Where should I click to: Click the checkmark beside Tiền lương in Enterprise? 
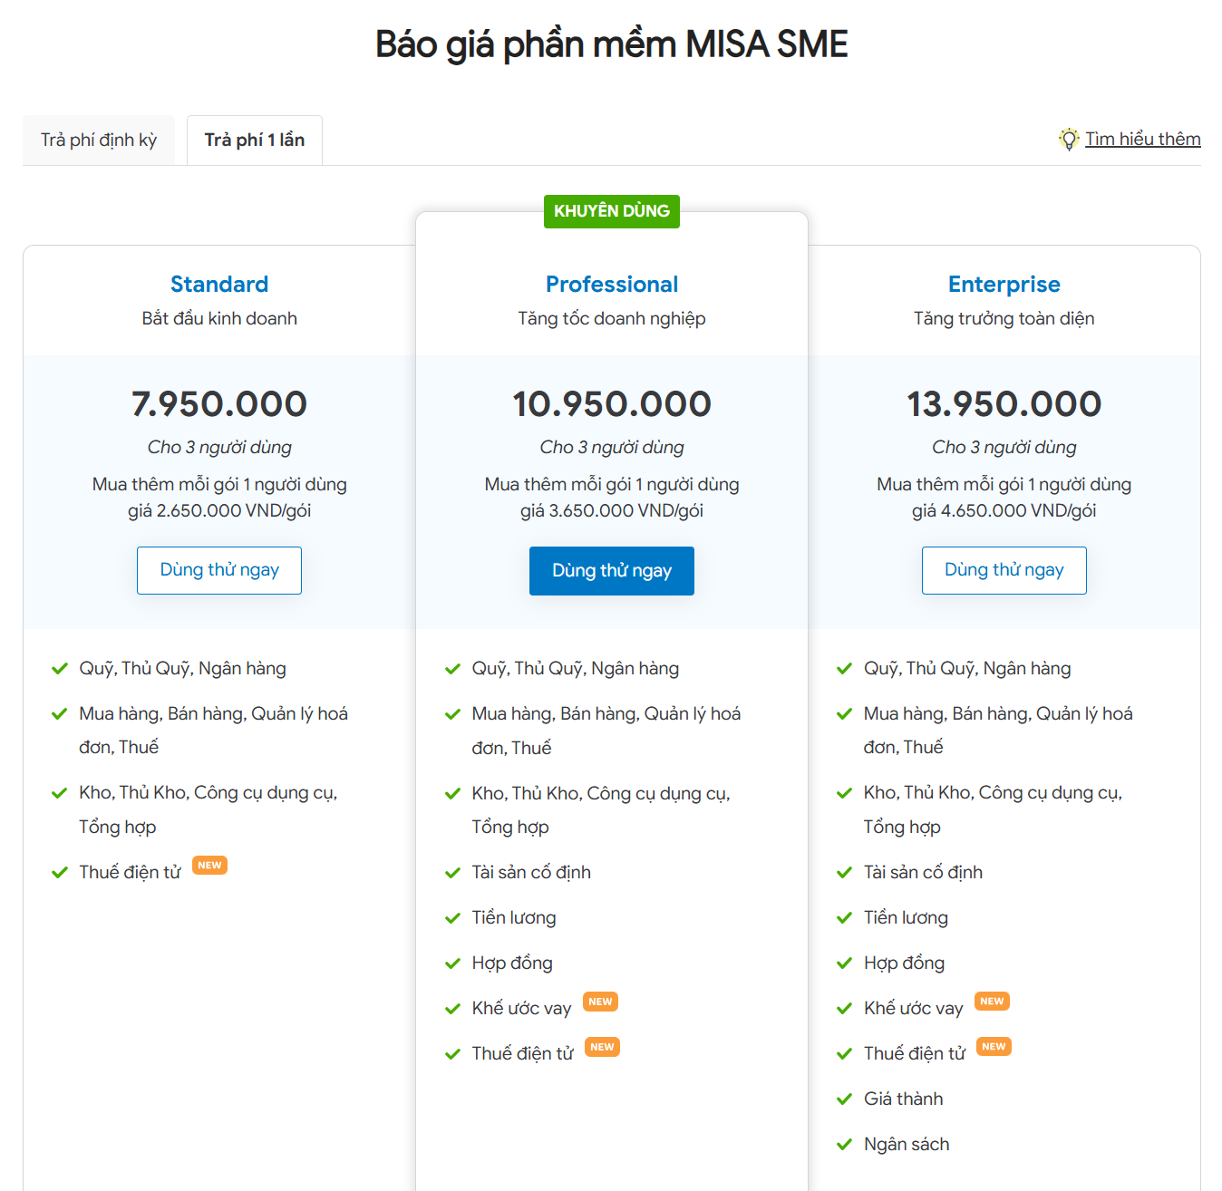(844, 917)
